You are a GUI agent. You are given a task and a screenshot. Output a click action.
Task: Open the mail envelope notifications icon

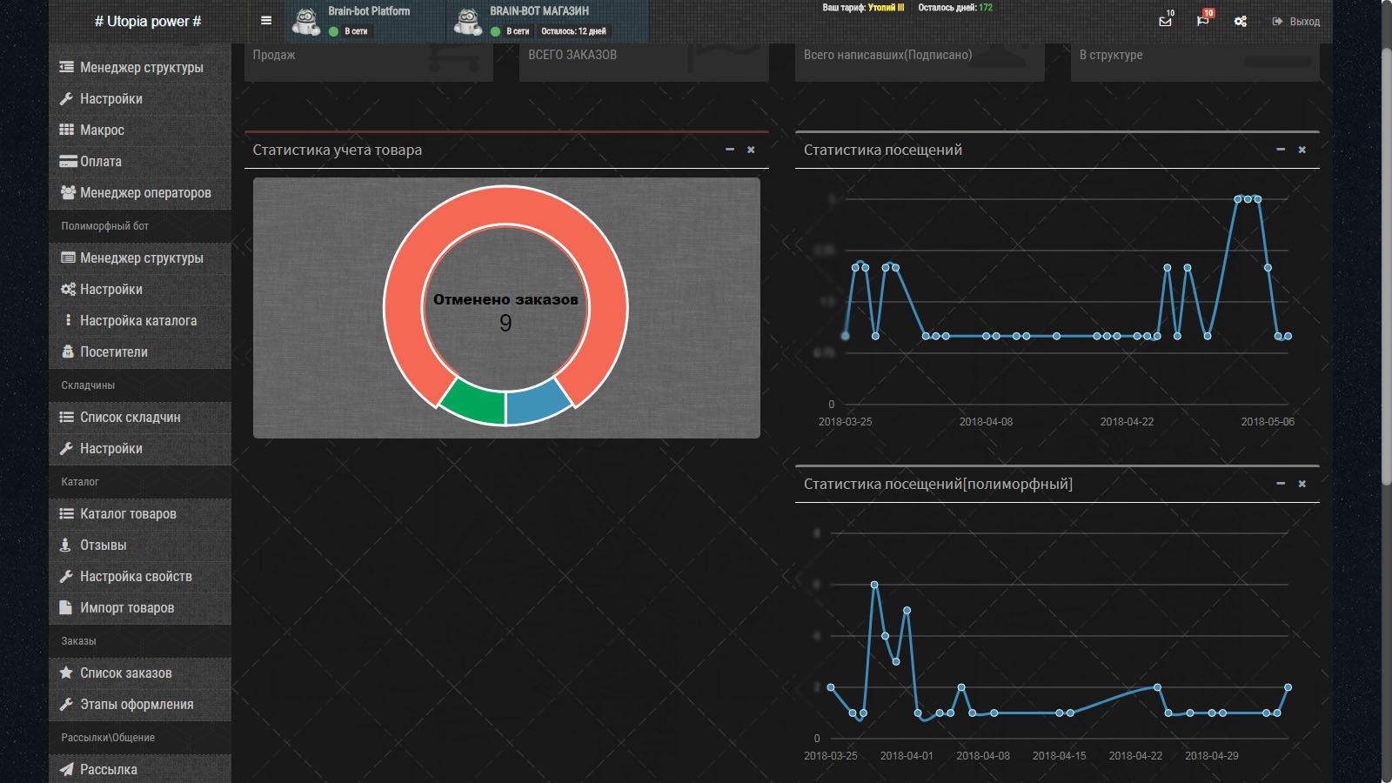pyautogui.click(x=1165, y=21)
